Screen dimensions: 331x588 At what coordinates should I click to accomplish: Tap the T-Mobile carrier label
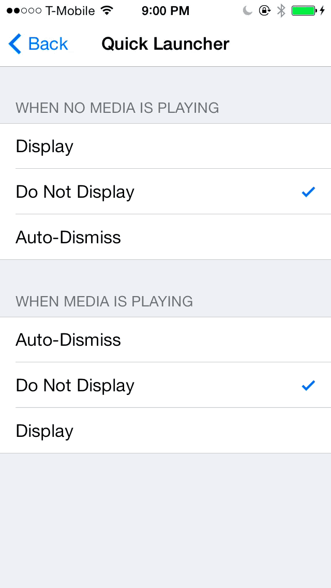click(70, 10)
